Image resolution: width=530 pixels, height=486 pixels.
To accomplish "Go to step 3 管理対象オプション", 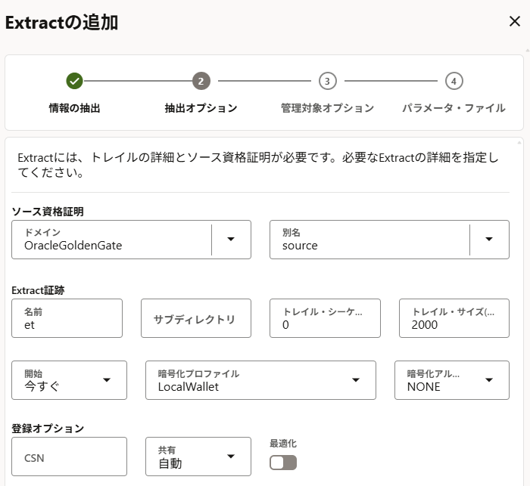I will pyautogui.click(x=327, y=81).
